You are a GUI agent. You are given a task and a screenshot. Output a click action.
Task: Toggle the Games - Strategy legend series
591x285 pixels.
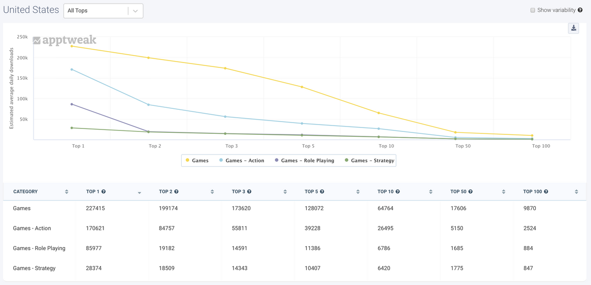click(x=369, y=160)
